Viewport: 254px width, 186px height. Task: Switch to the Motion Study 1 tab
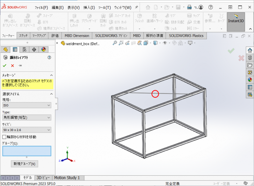point(67,178)
